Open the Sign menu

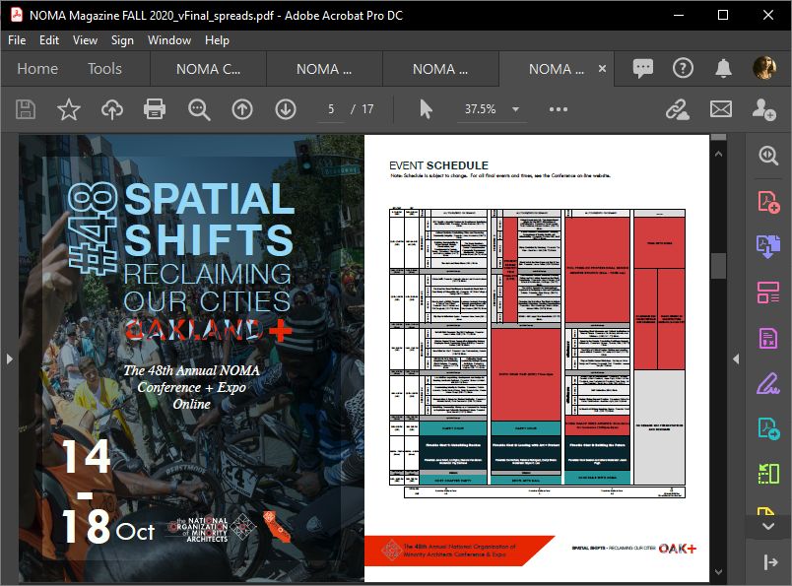pos(122,40)
